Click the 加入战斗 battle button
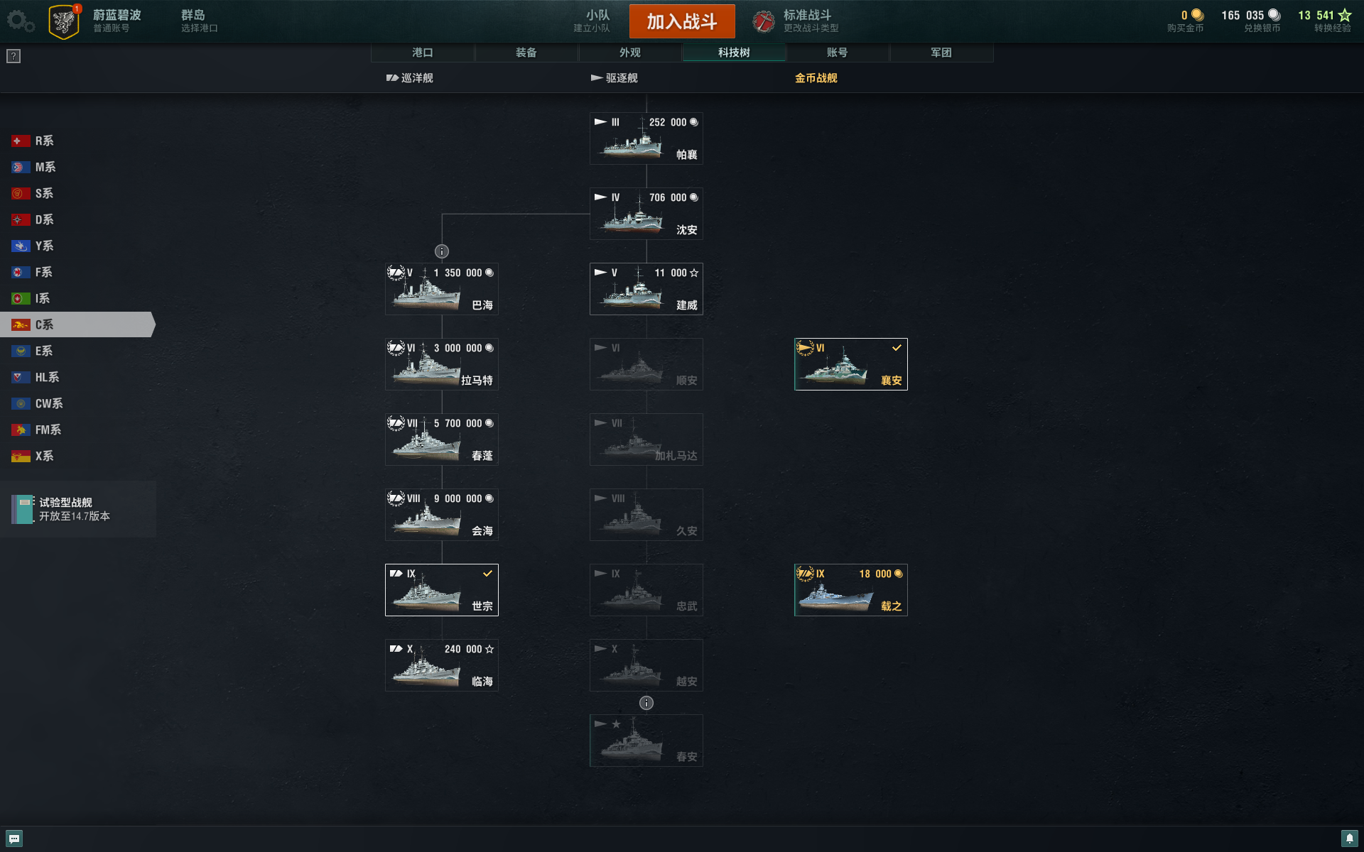The image size is (1364, 852). pos(682,21)
